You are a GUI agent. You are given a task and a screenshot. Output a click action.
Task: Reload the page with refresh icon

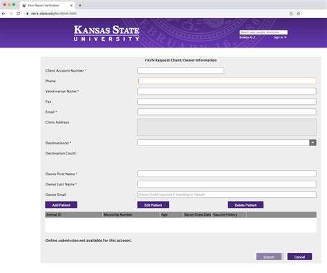[x=18, y=14]
